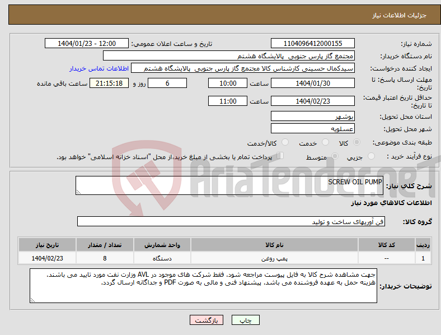Click the buyer notes text area
Screen dimensions: 441x335
coord(203,286)
